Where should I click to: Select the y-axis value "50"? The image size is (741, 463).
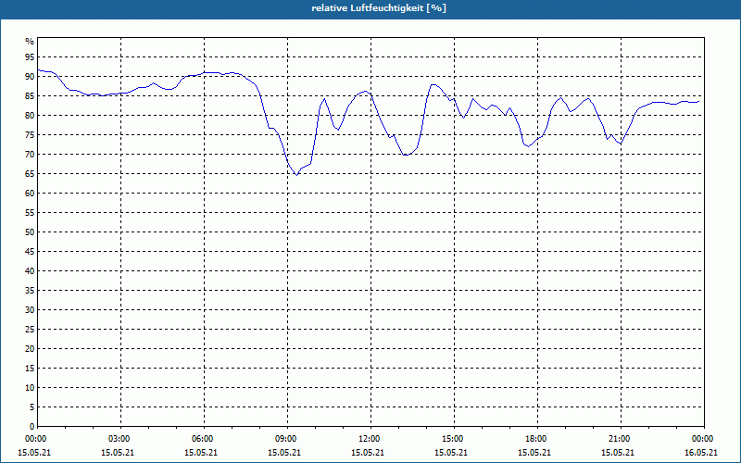tap(30, 232)
